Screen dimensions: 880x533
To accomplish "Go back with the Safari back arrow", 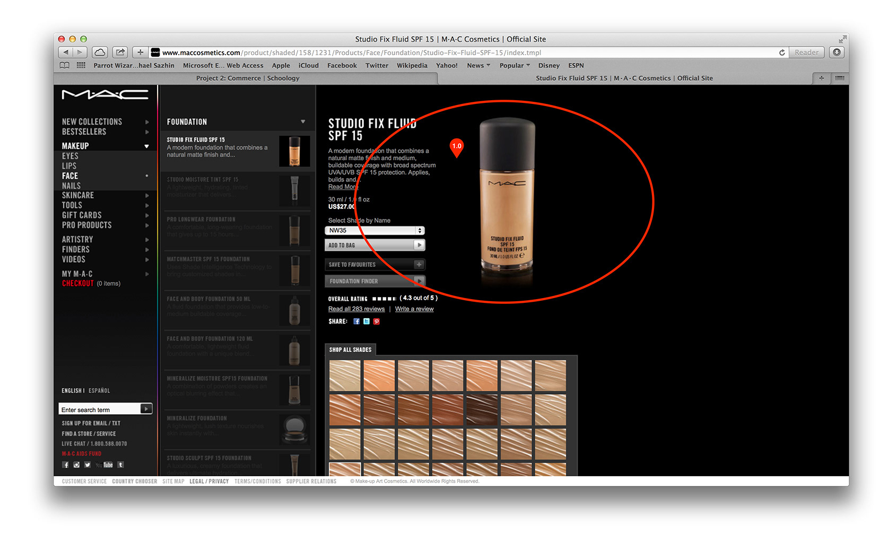I will [x=66, y=52].
